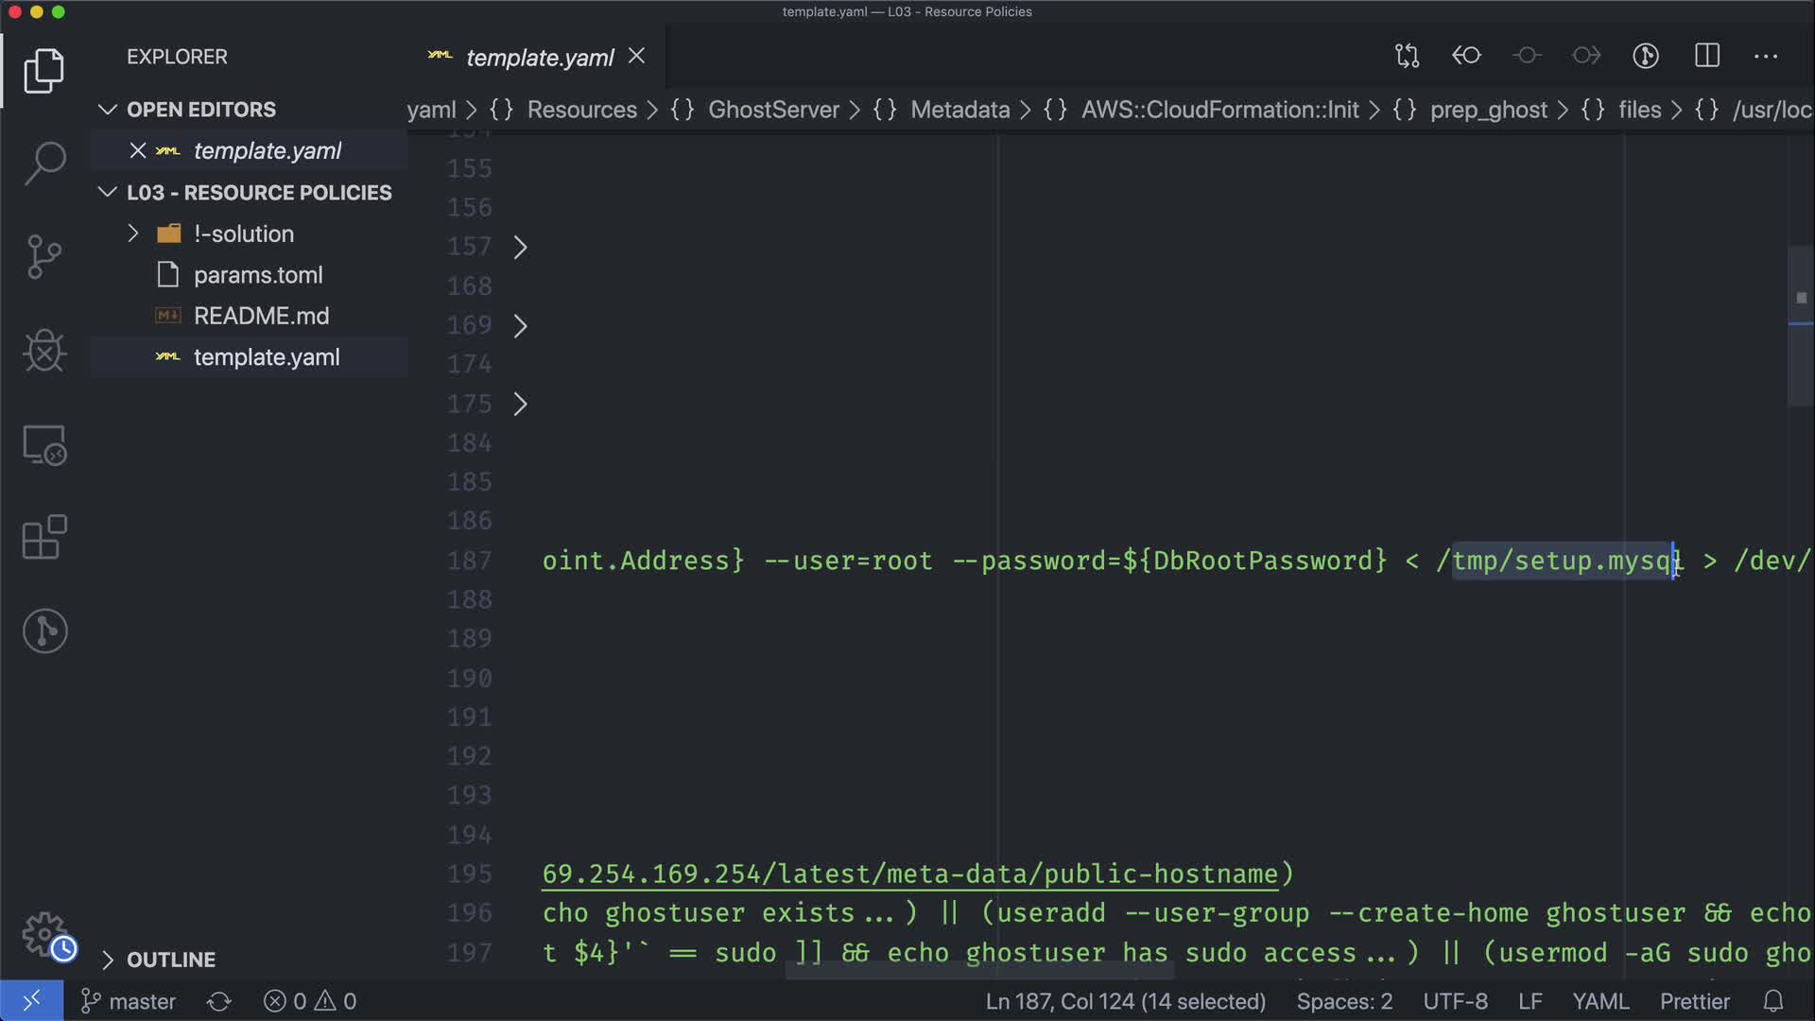Screen dimensions: 1815x1021
Task: Select the template.yaml editor tab
Action: tap(539, 58)
